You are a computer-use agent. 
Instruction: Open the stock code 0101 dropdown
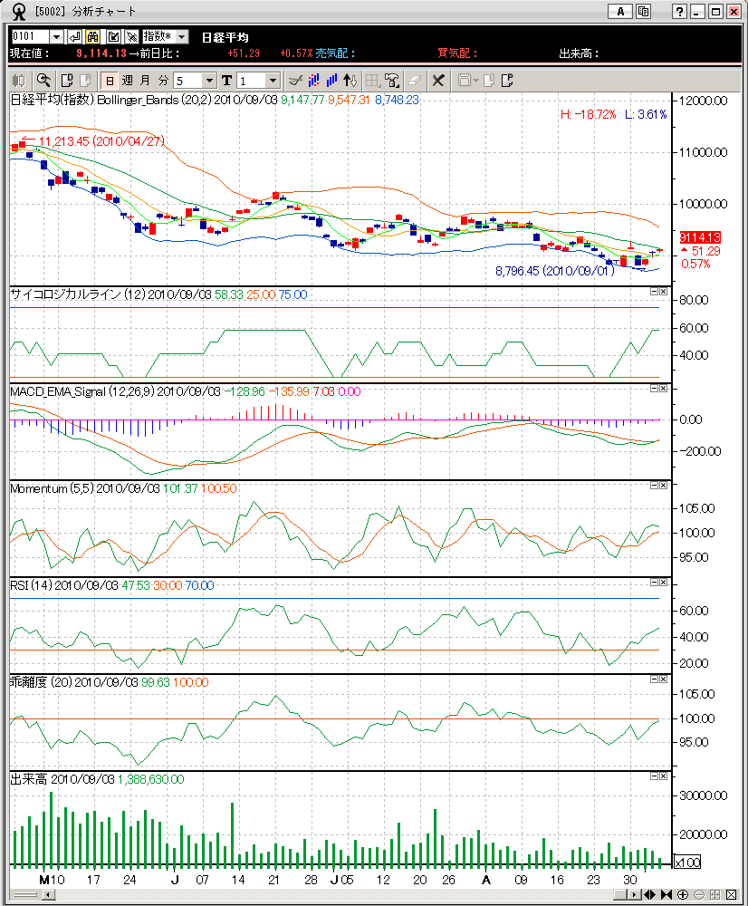[x=56, y=37]
